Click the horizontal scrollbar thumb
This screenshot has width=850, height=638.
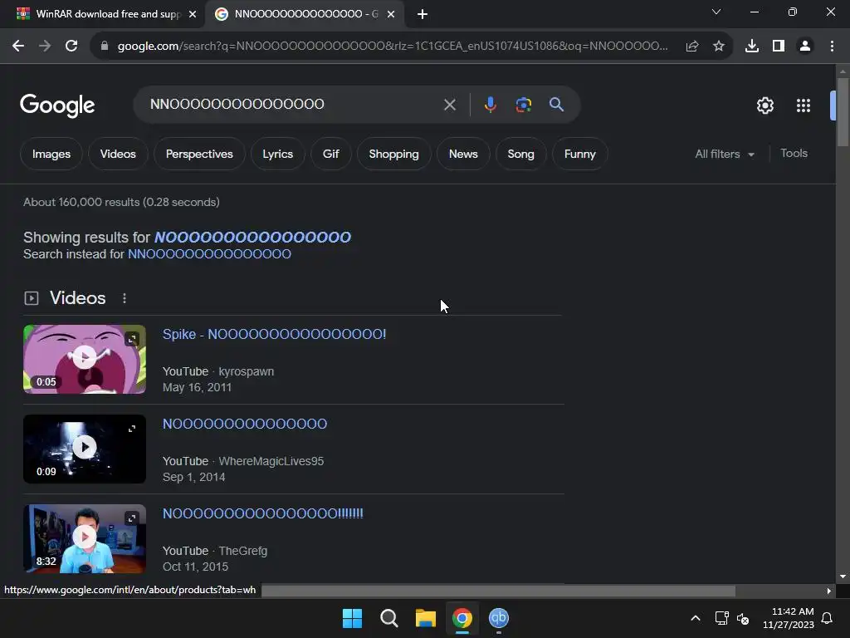[x=498, y=591]
